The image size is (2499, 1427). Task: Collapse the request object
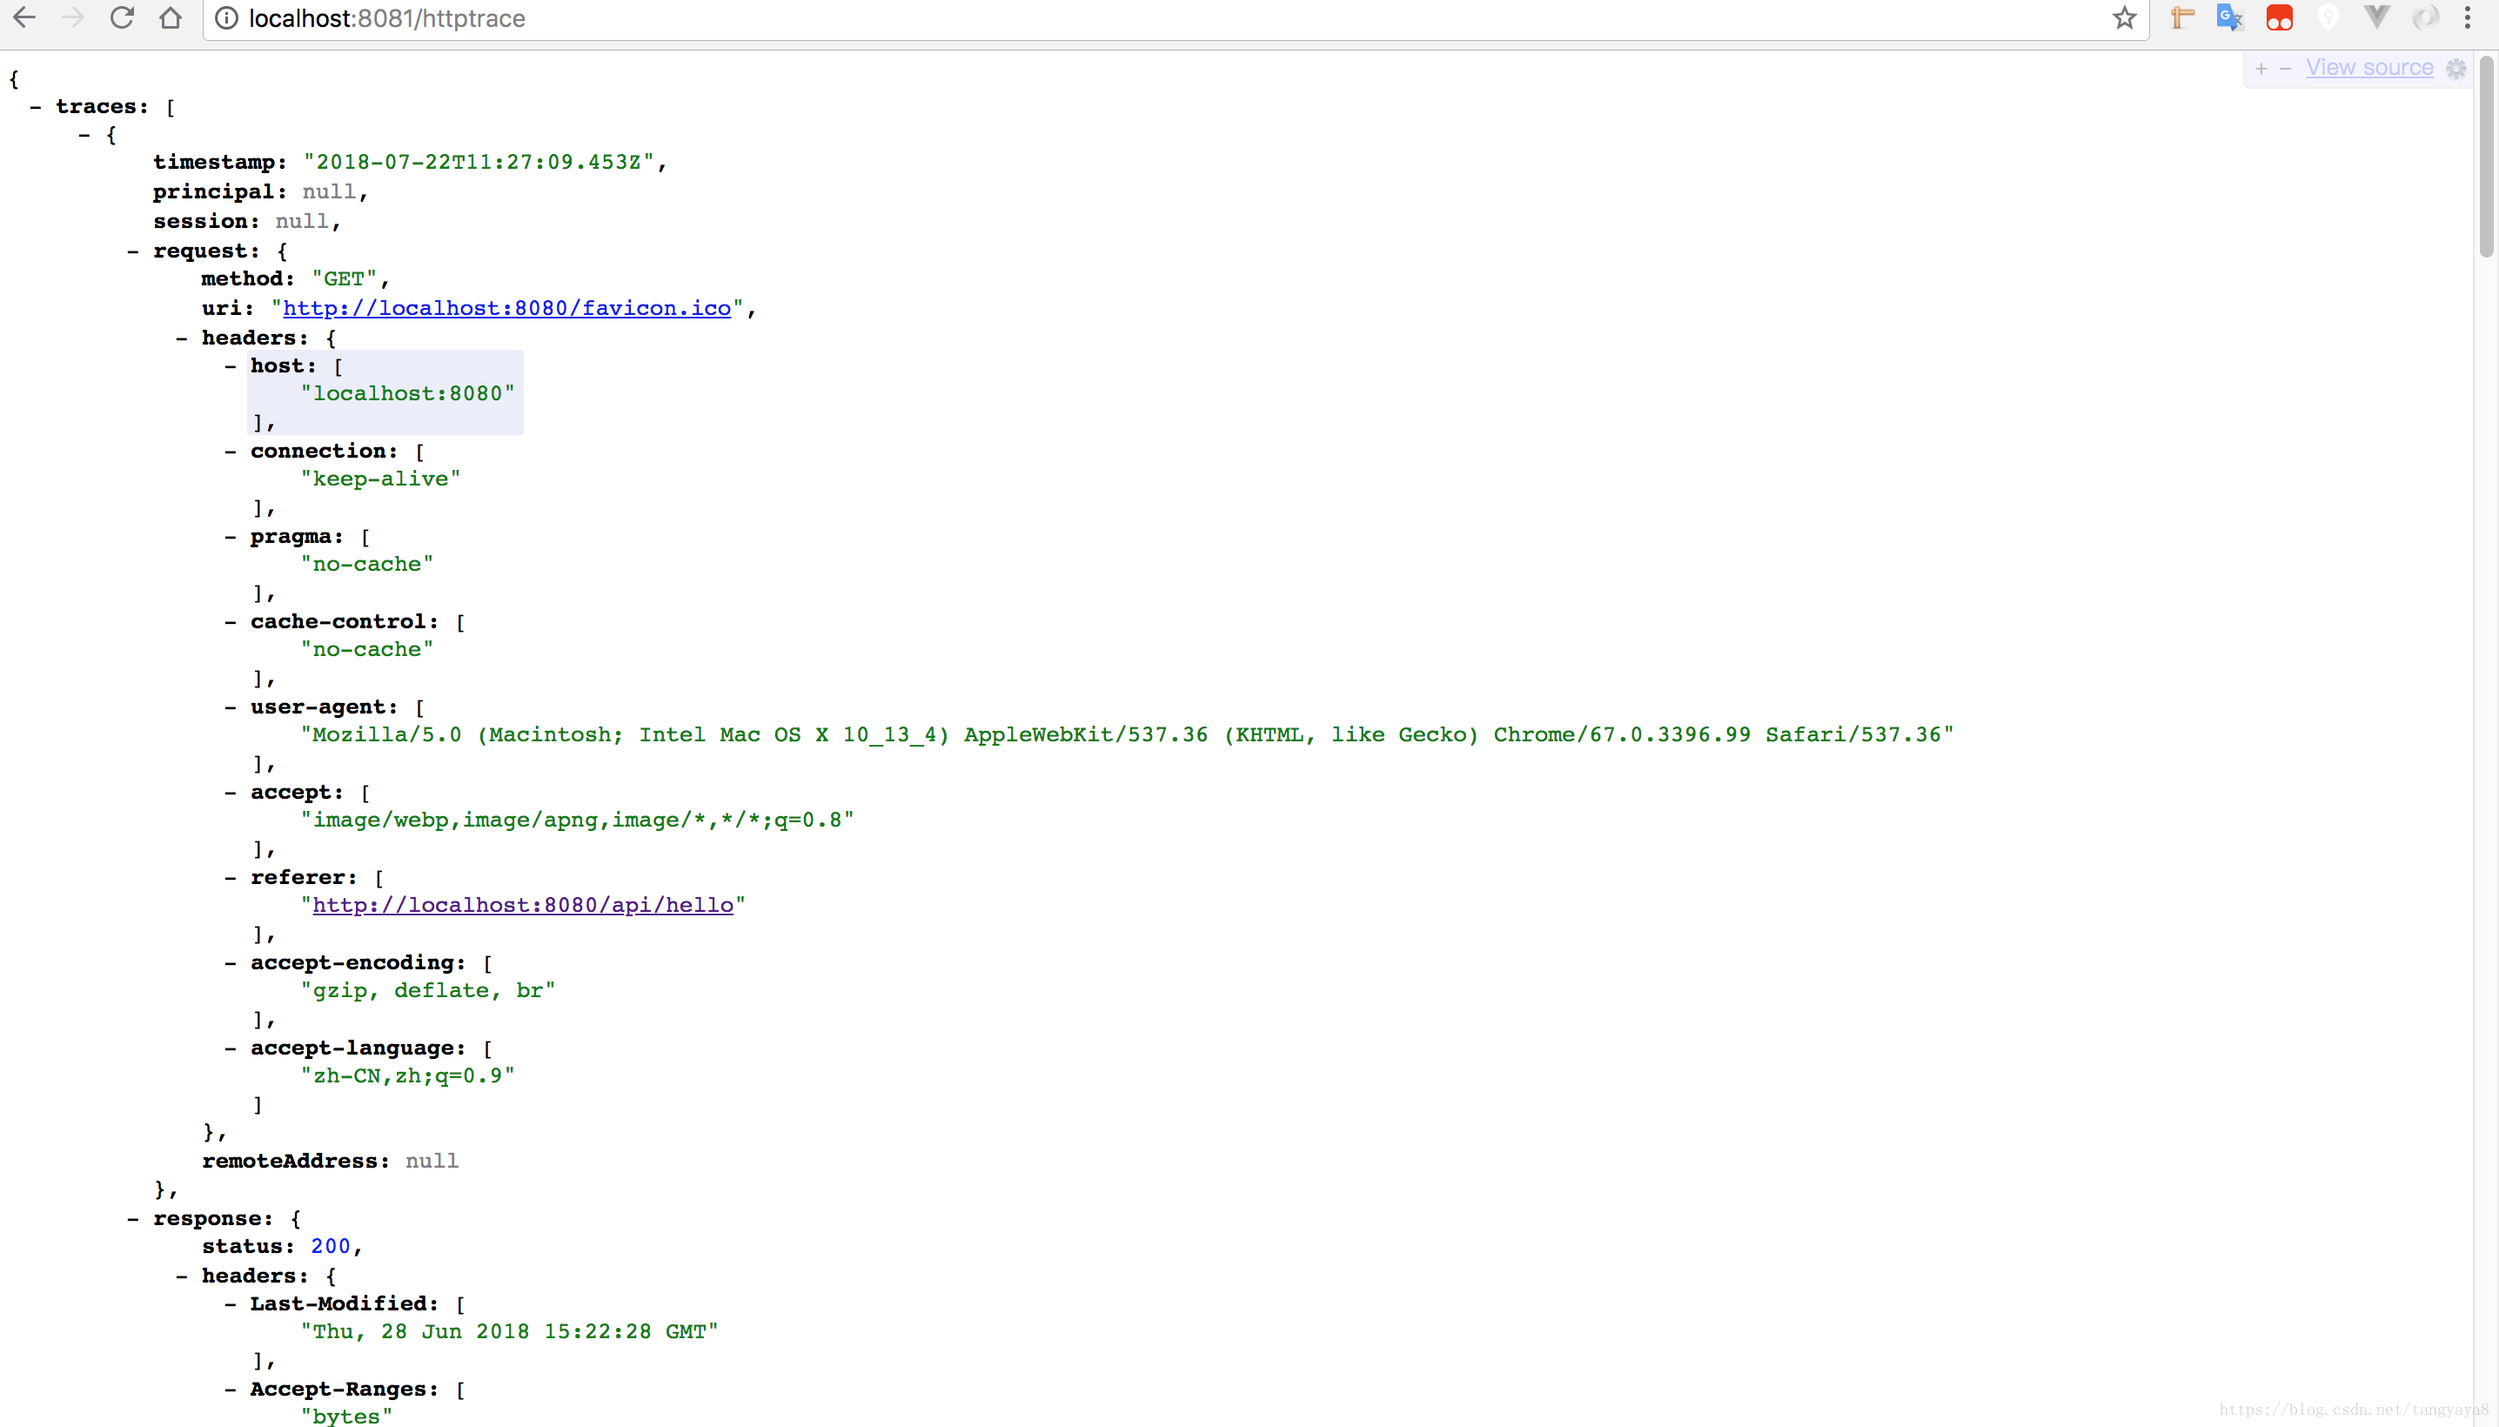132,251
